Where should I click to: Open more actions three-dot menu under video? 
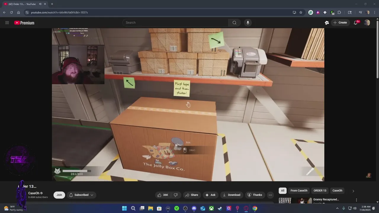coord(270,195)
